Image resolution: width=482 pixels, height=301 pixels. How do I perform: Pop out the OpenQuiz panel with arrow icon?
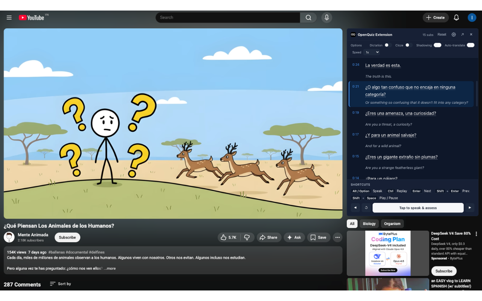(x=462, y=35)
